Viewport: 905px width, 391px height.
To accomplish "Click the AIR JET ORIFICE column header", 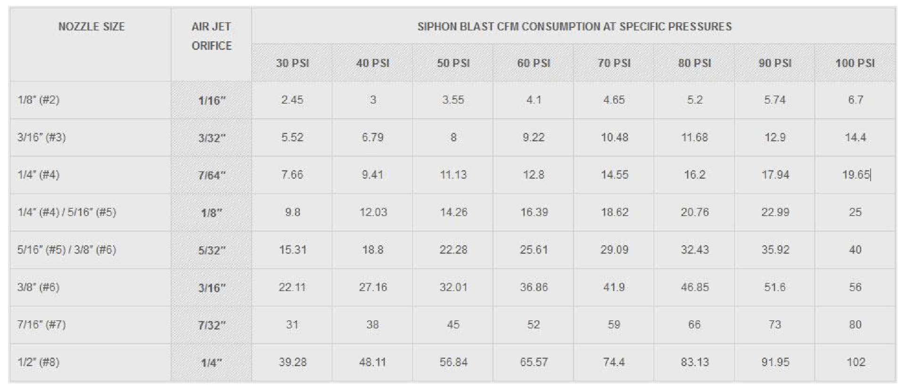I will tap(211, 36).
